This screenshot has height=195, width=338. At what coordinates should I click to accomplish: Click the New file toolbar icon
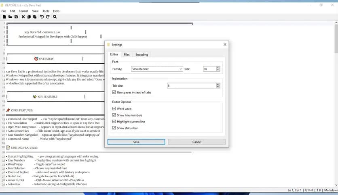[4, 17]
